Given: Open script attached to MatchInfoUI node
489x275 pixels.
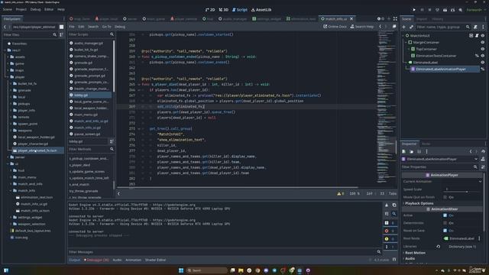Looking at the screenshot, I should pos(477,36).
